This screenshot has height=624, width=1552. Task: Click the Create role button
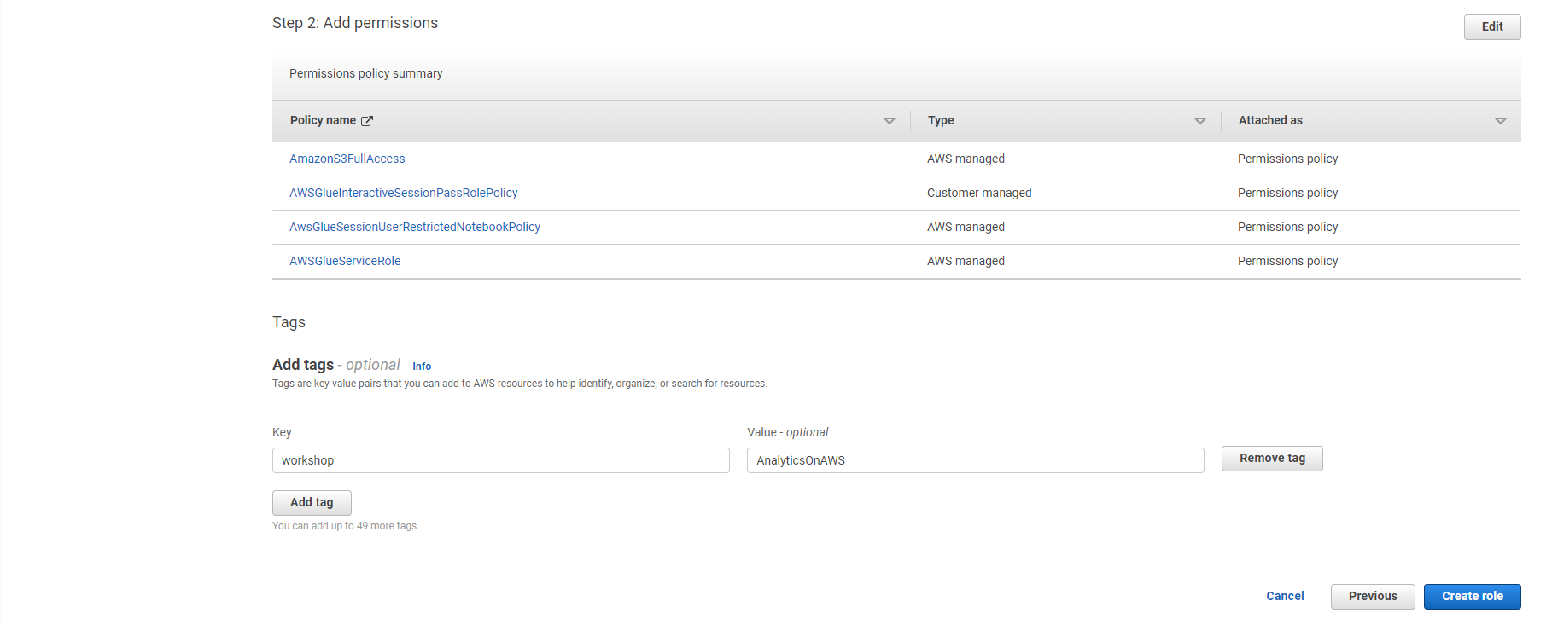(1472, 597)
